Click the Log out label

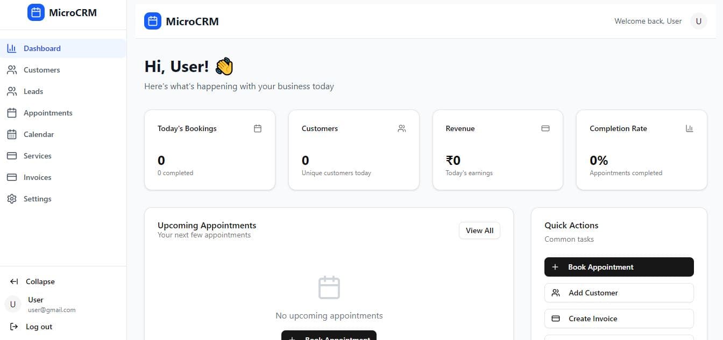click(x=39, y=327)
